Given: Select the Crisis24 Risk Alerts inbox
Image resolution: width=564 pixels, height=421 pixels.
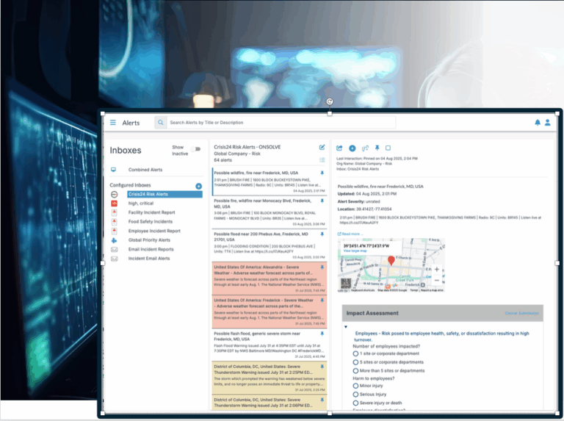Looking at the screenshot, I should pos(164,194).
